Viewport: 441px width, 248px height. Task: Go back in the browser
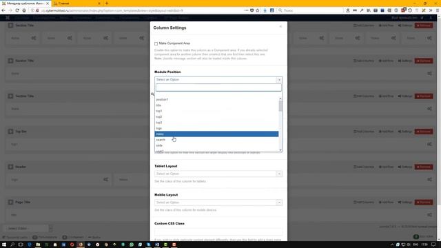pos(3,10)
